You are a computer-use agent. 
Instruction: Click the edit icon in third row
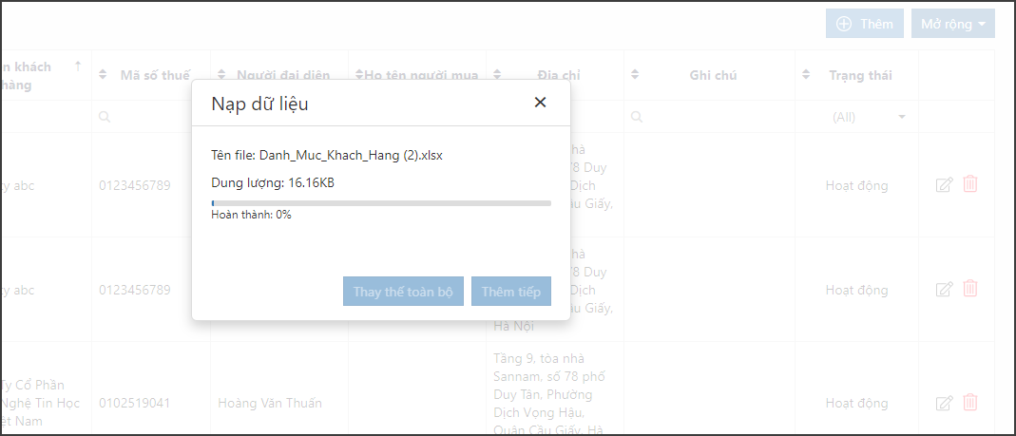pos(944,404)
